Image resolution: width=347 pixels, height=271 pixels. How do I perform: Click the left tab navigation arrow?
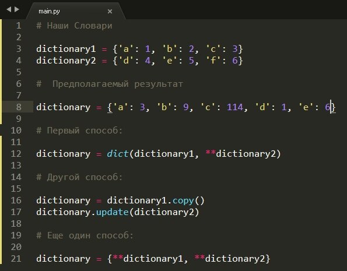(x=9, y=9)
